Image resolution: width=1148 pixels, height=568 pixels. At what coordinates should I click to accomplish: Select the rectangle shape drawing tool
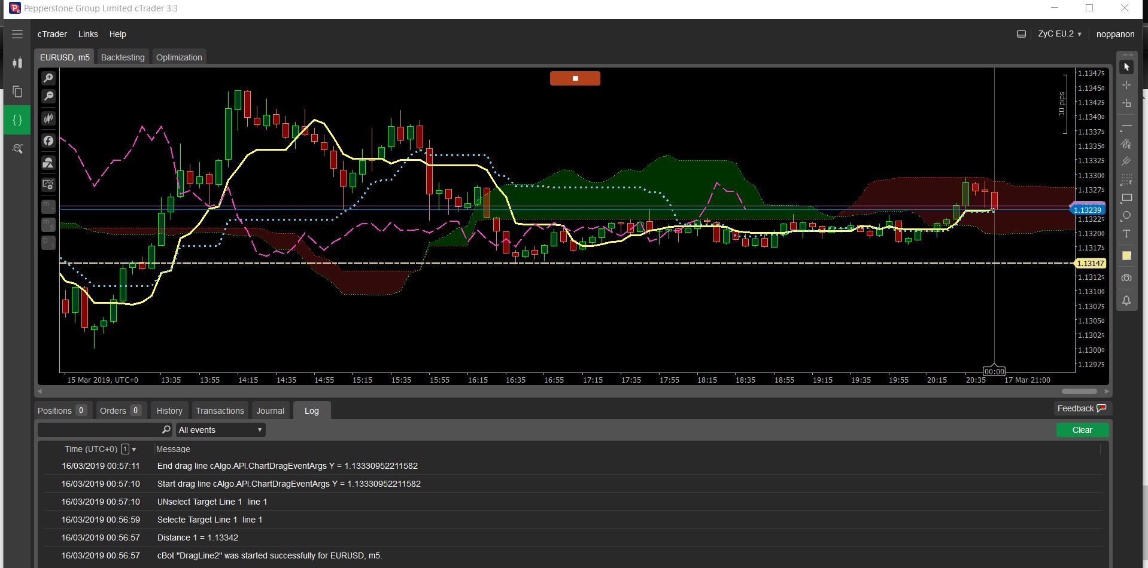point(1126,198)
